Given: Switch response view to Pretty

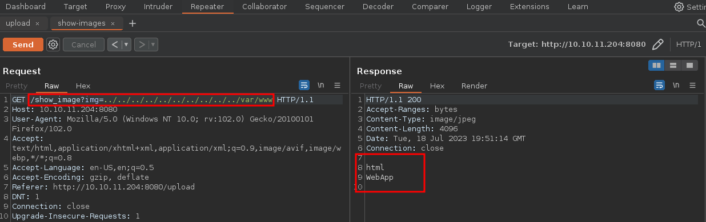Looking at the screenshot, I should pyautogui.click(x=371, y=86).
